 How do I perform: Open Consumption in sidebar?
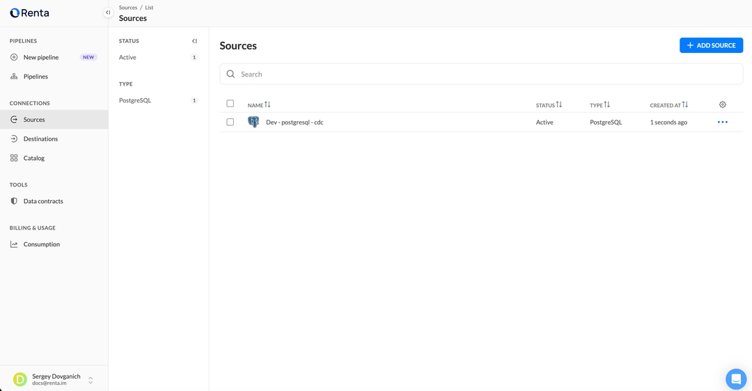click(x=54, y=244)
